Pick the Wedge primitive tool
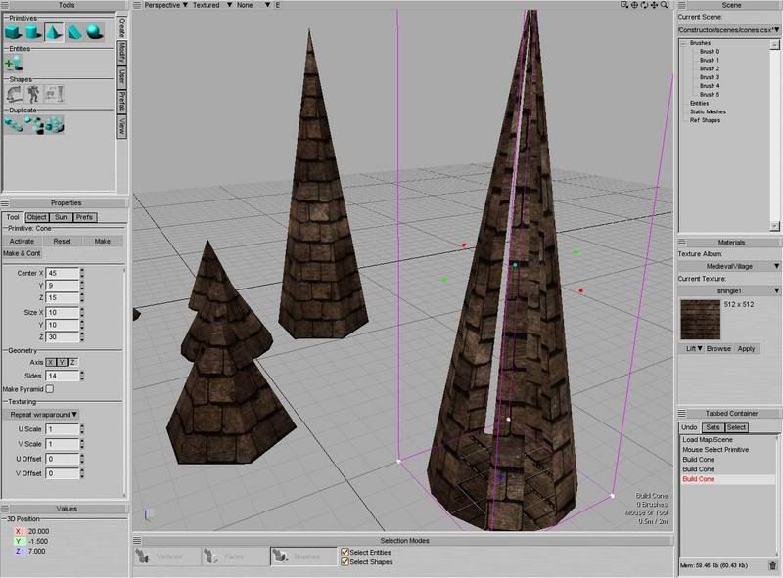The width and height of the screenshot is (783, 578). coord(75,32)
